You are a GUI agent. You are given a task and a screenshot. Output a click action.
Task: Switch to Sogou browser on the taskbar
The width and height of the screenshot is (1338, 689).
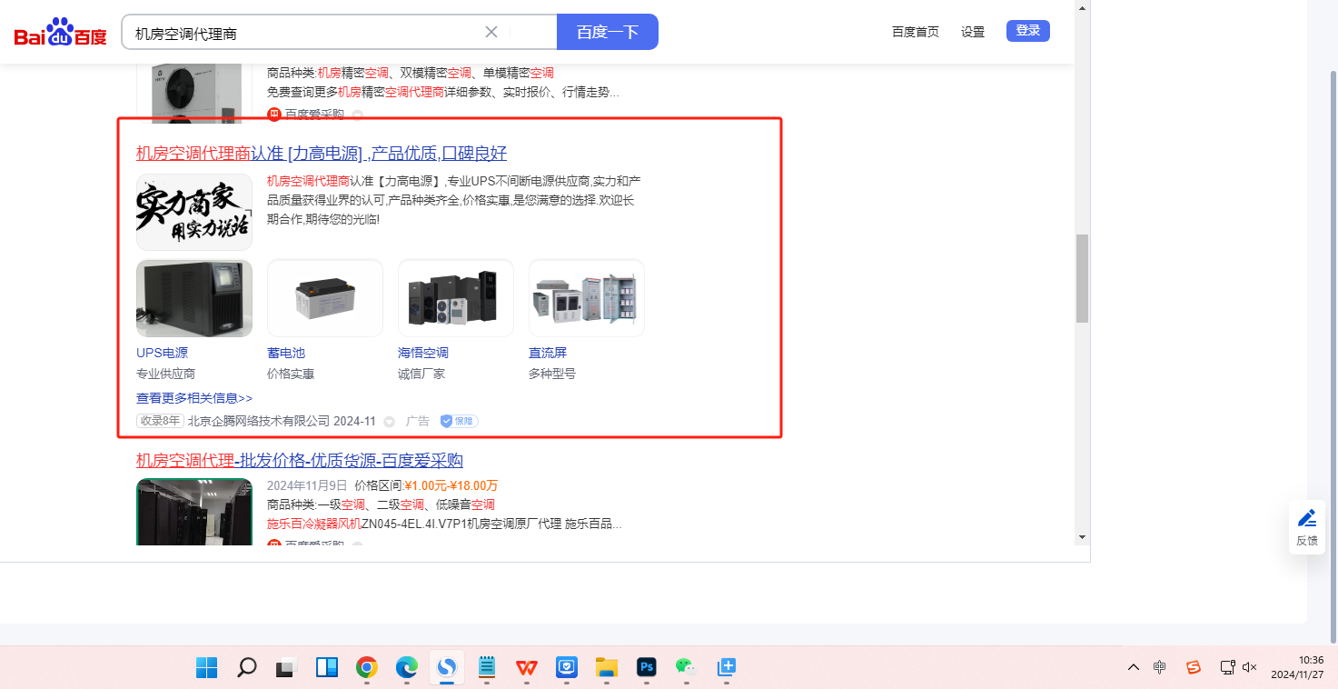(x=447, y=668)
